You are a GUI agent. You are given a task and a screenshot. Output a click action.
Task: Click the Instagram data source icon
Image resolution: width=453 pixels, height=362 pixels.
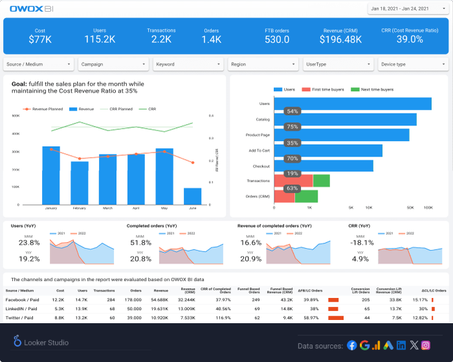426,345
